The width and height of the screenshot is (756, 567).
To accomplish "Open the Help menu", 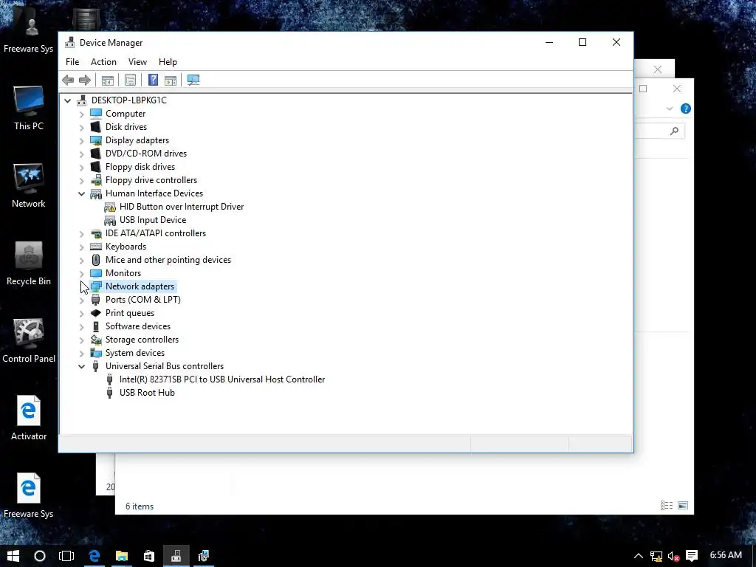I will point(168,62).
